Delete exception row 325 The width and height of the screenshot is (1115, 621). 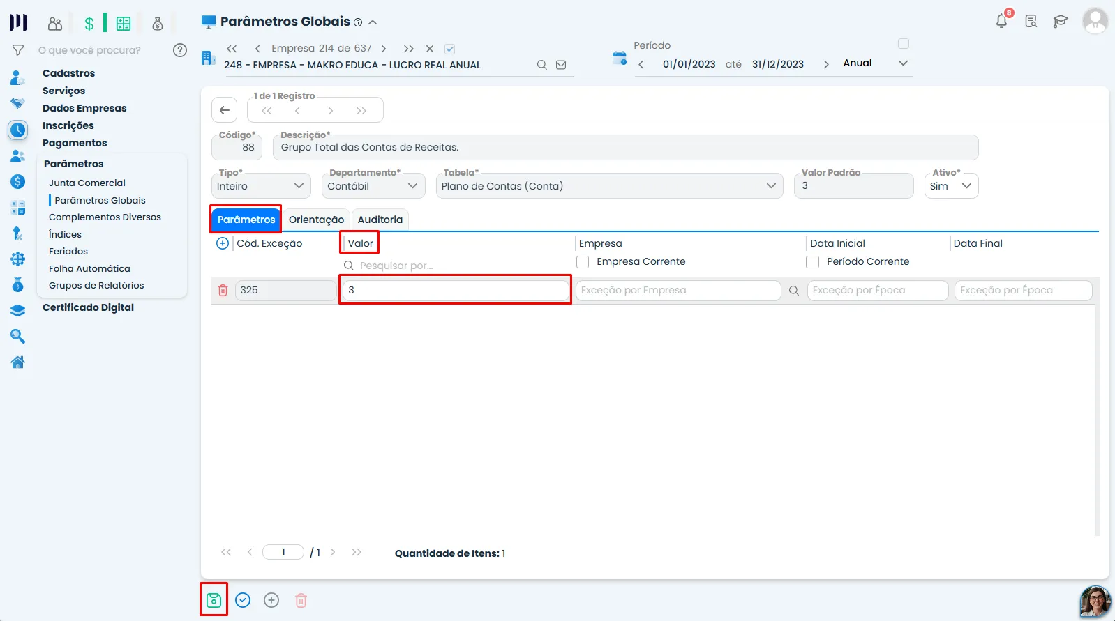(223, 290)
